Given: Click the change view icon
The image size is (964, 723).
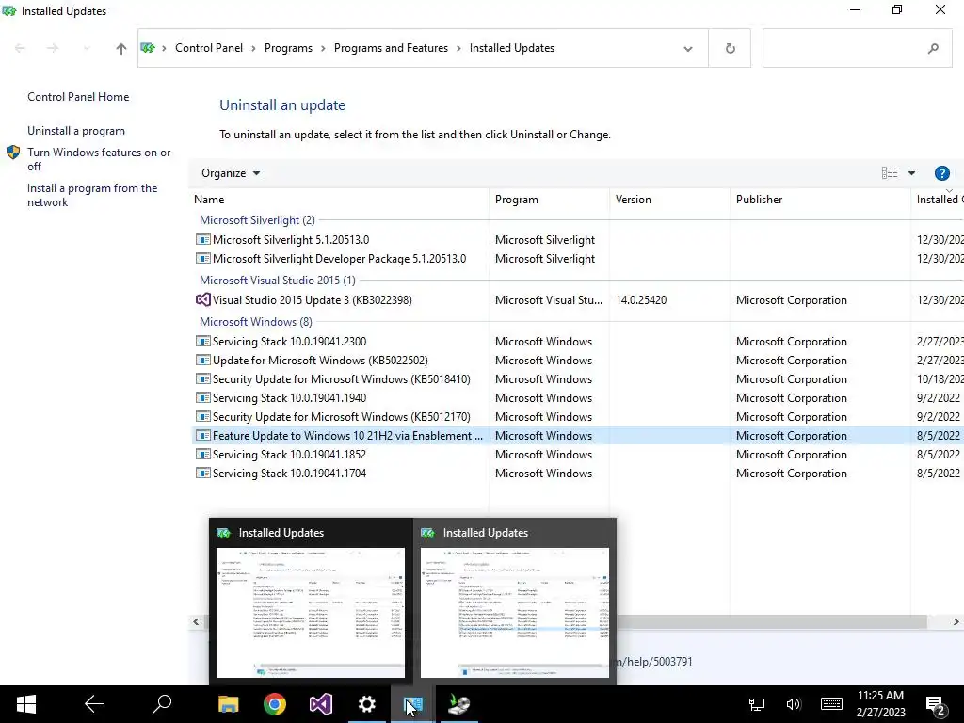Looking at the screenshot, I should (889, 173).
